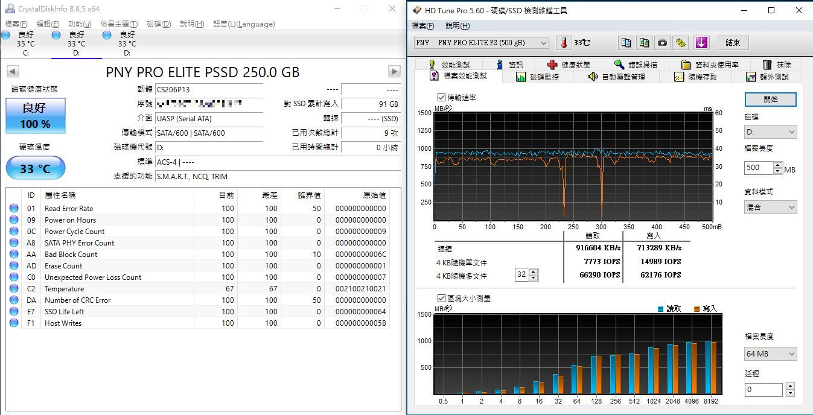This screenshot has height=415, width=813.
Task: Select the Number of CRC Error row
Action: [198, 300]
